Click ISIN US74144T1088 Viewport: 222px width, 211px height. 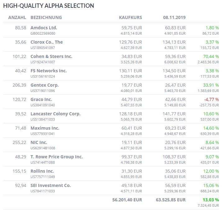tap(43, 162)
